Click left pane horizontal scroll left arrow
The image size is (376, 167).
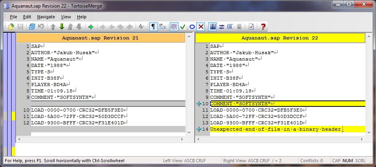pyautogui.click(x=19, y=139)
